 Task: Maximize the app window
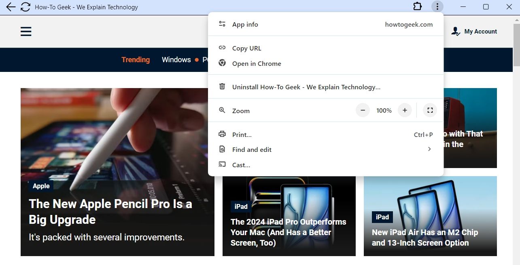pos(486,7)
